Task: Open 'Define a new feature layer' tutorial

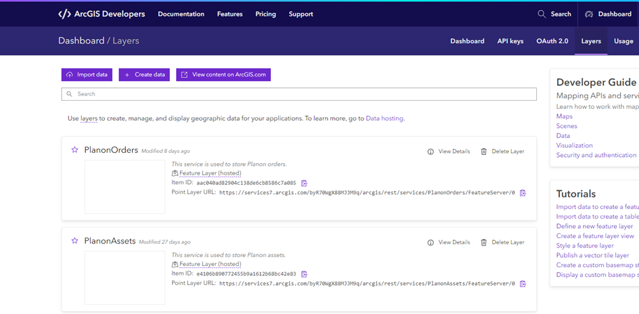Action: pyautogui.click(x=594, y=227)
